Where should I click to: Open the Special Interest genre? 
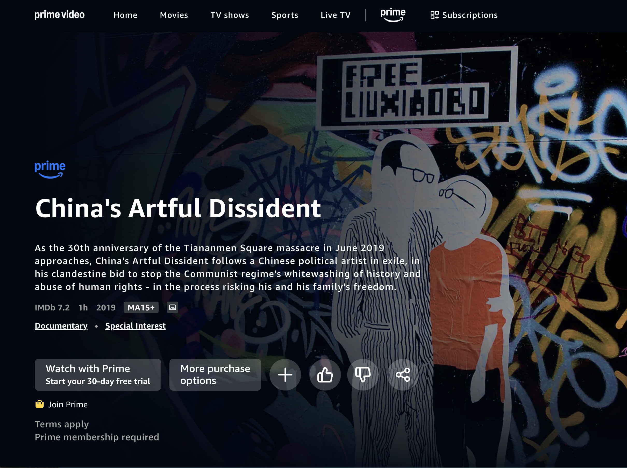click(x=135, y=325)
